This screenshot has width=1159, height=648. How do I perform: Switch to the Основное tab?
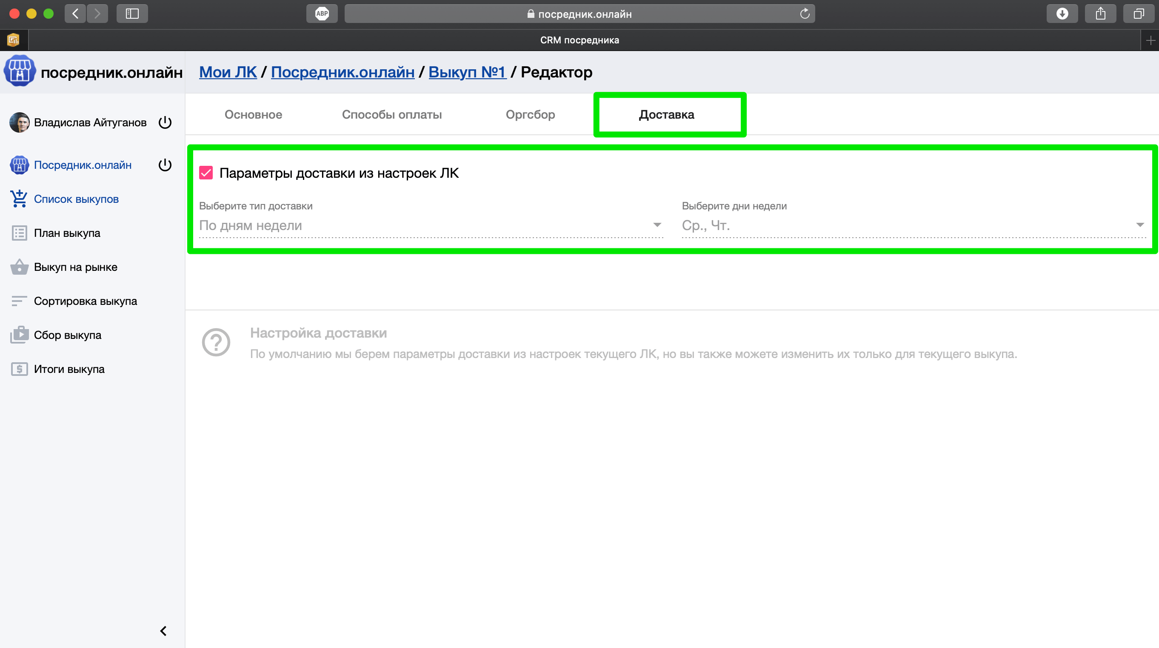[x=253, y=115]
